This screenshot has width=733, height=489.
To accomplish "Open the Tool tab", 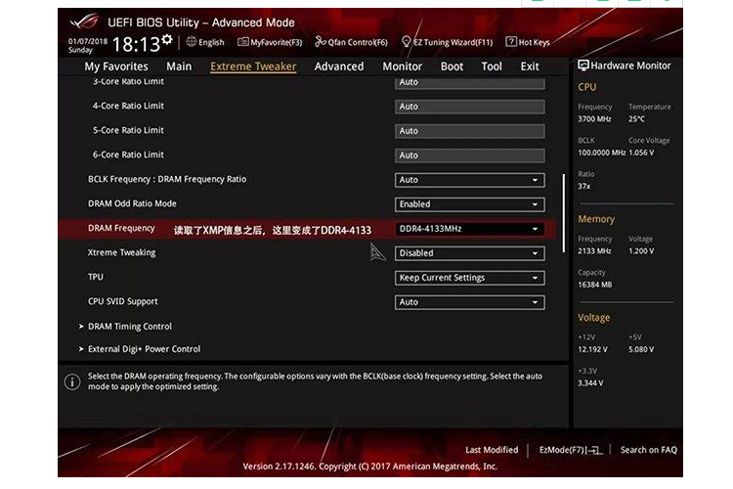I will click(x=492, y=67).
